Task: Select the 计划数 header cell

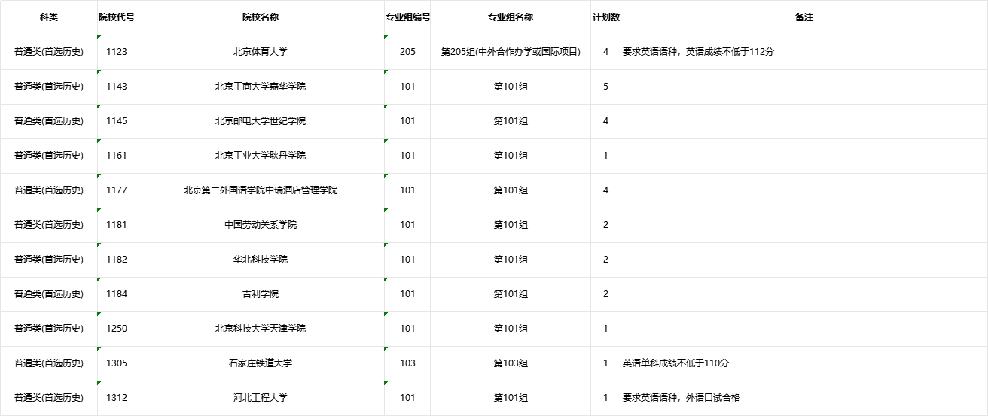Action: [x=605, y=17]
